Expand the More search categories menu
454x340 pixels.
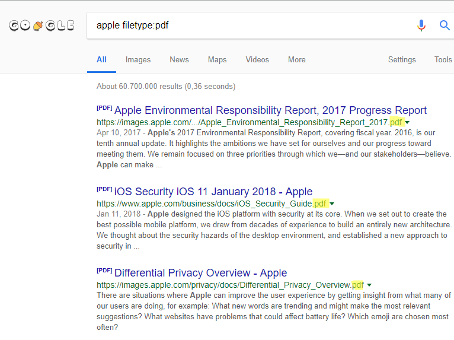297,60
